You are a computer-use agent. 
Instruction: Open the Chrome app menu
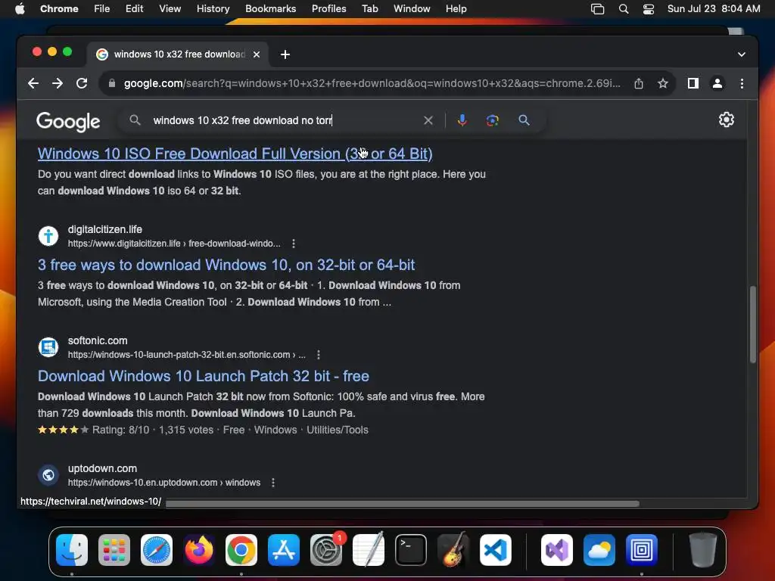59,8
